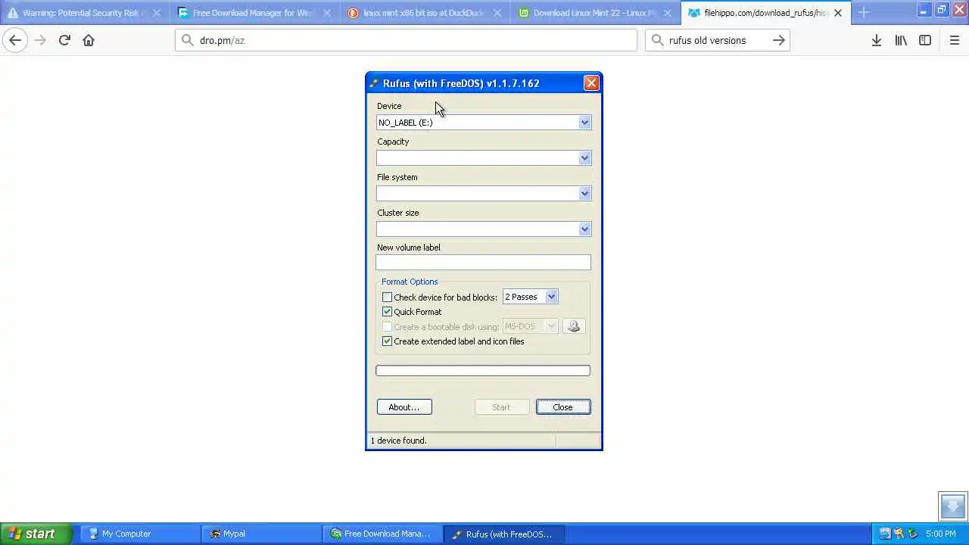This screenshot has width=969, height=545.
Task: Switch to My Computer in taskbar
Action: coord(140,534)
